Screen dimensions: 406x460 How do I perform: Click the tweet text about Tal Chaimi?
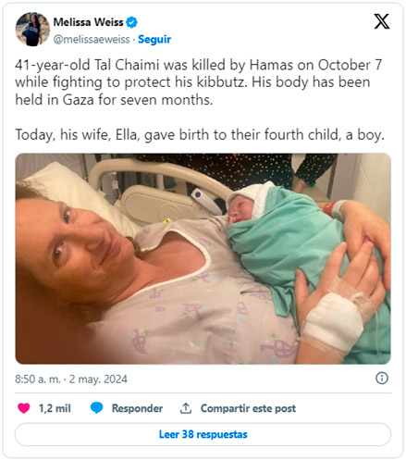(x=199, y=82)
